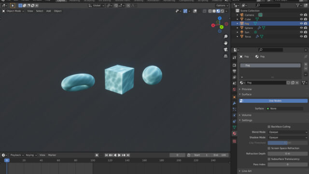The height and width of the screenshot is (174, 309).
Task: Click the blue Z axis on gizmo
Action: (220, 18)
